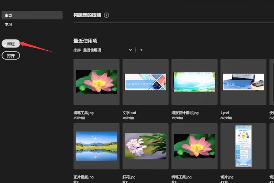
Task: Click the 海报设计素材.jpg file name
Action: pyautogui.click(x=185, y=113)
